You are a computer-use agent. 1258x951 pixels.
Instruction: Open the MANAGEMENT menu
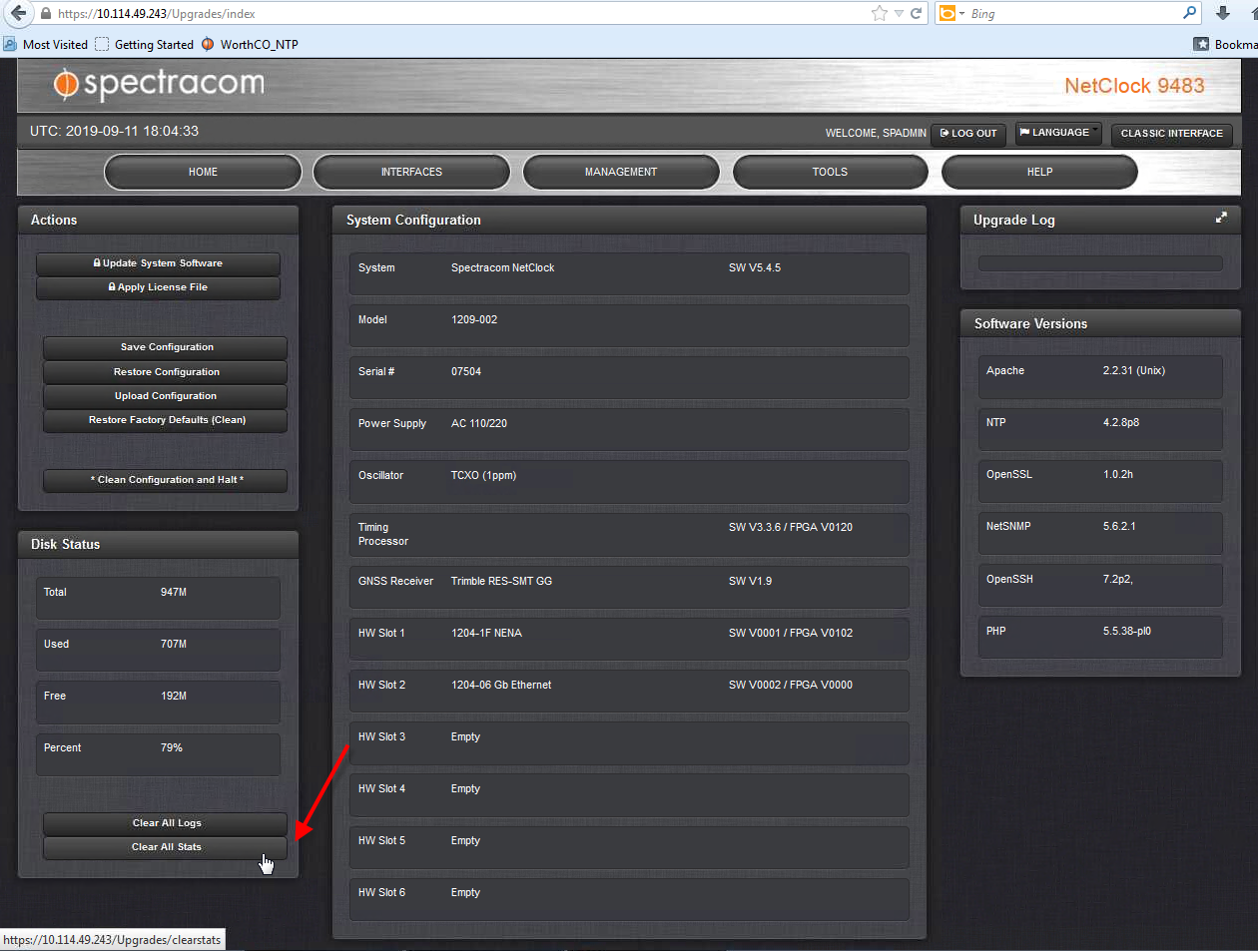click(621, 172)
